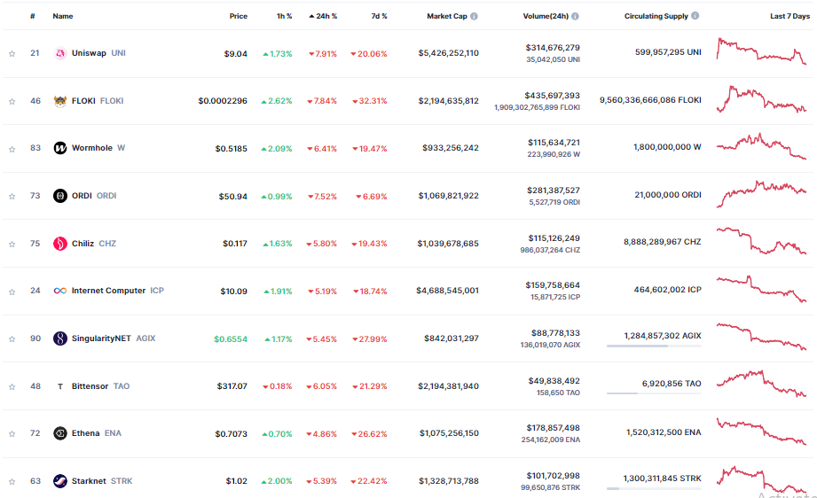The image size is (817, 498).
Task: Open the Starknet STRK coin page
Action: coord(102,481)
